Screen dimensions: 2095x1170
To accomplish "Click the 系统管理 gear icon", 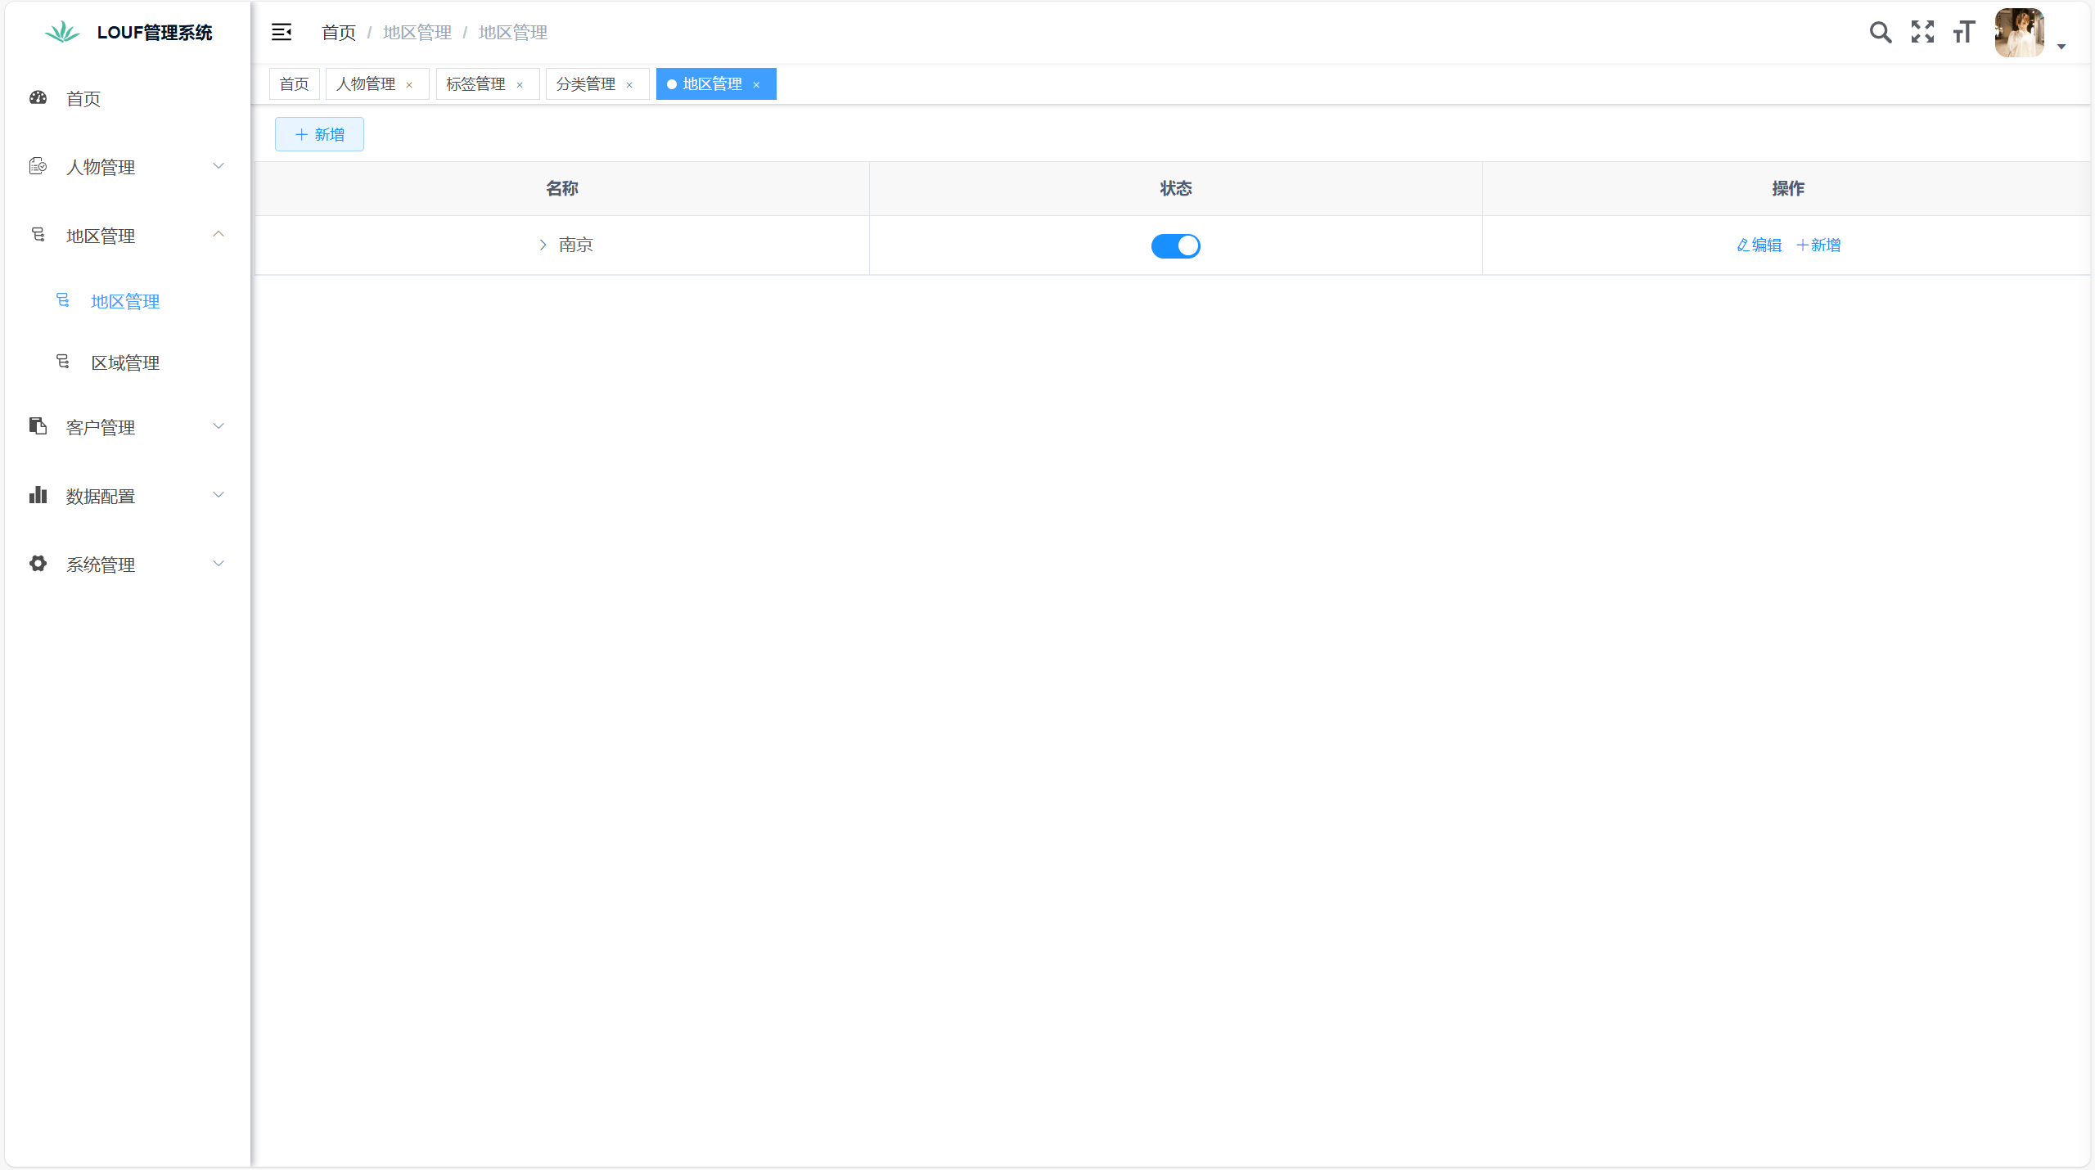I will click(38, 564).
